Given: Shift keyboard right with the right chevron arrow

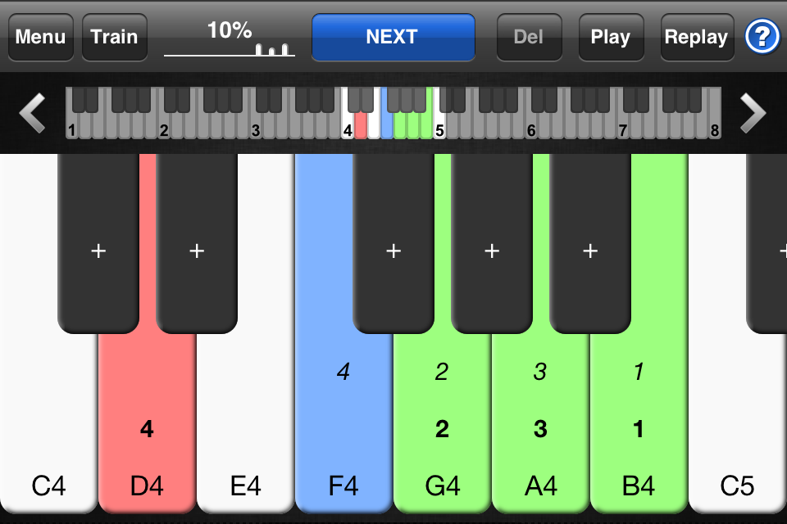Looking at the screenshot, I should pos(753,113).
